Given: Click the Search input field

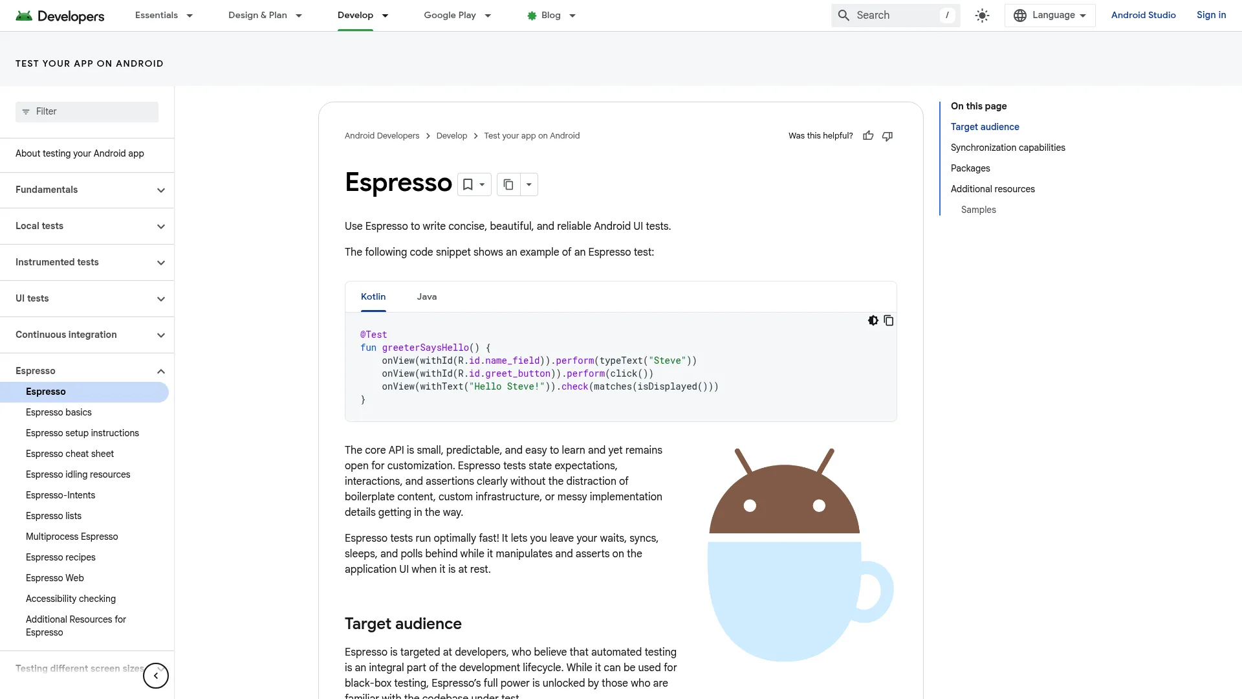Looking at the screenshot, I should (896, 16).
